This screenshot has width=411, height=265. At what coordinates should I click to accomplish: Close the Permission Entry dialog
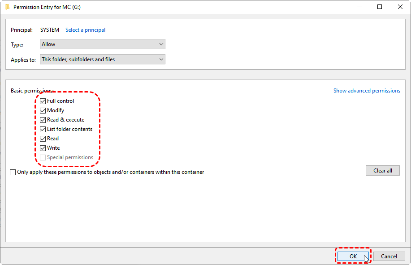400,7
